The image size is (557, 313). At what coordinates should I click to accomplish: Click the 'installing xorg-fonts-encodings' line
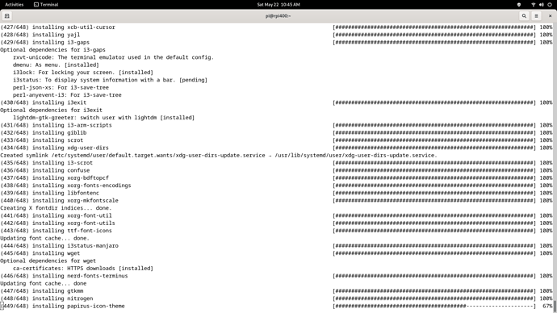65,186
